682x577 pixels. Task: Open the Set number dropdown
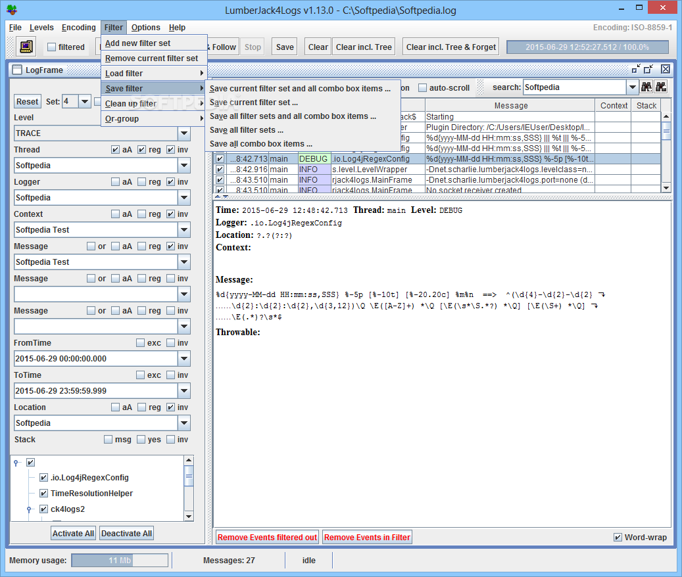coord(85,101)
